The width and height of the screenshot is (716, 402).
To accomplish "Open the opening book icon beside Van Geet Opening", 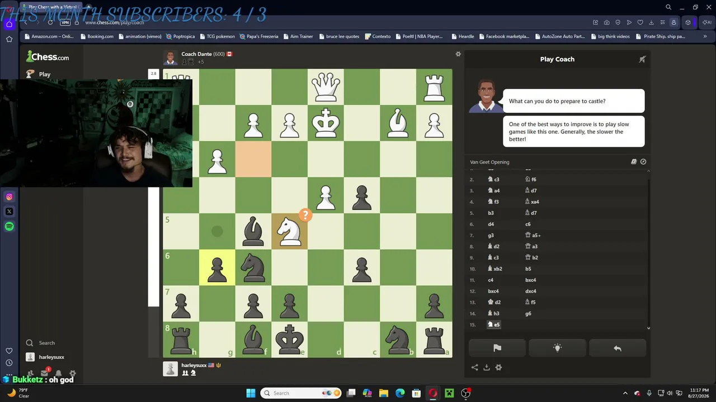I will [x=634, y=162].
